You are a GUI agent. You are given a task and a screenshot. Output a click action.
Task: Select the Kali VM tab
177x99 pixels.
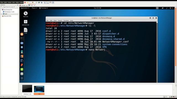tap(32, 5)
